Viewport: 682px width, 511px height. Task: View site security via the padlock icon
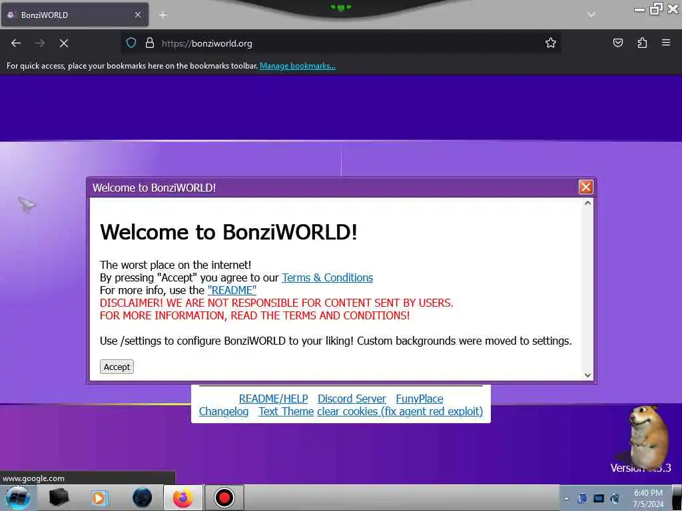click(150, 43)
